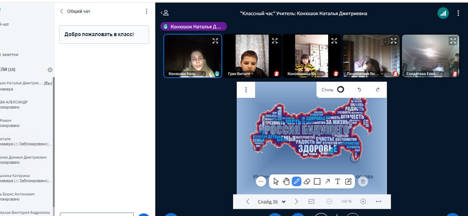468x216 pixels.
Task: Open the whiteboard three-dot menu
Action: (246, 89)
